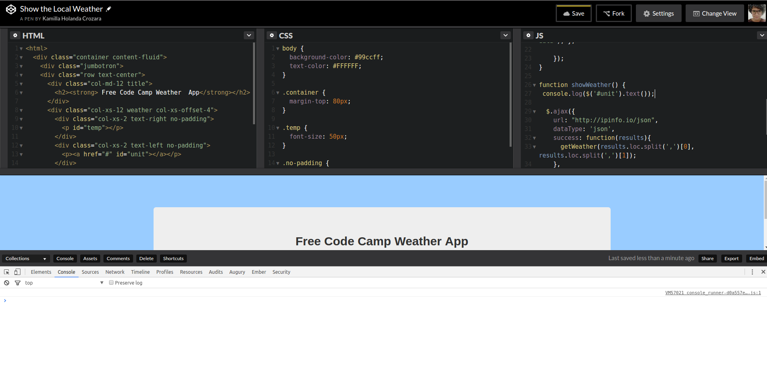Open the console context 'top' dropdown

pyautogui.click(x=64, y=283)
